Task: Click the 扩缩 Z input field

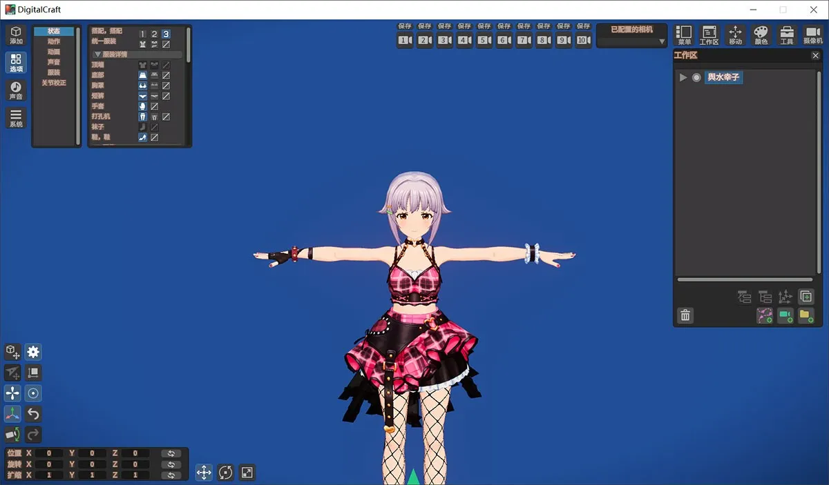Action: 135,475
